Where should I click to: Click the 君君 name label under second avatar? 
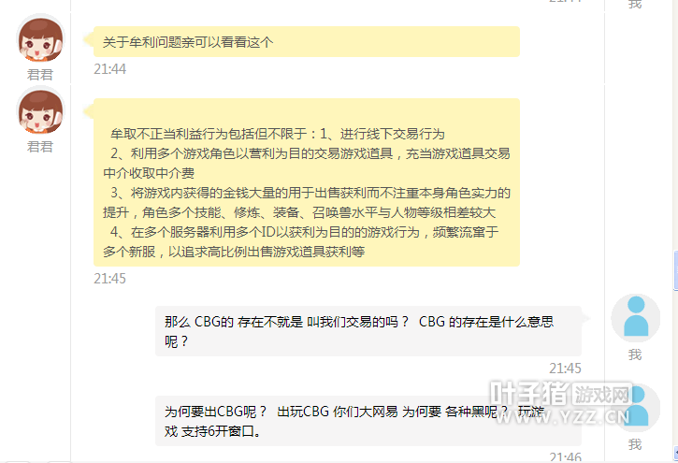click(40, 147)
